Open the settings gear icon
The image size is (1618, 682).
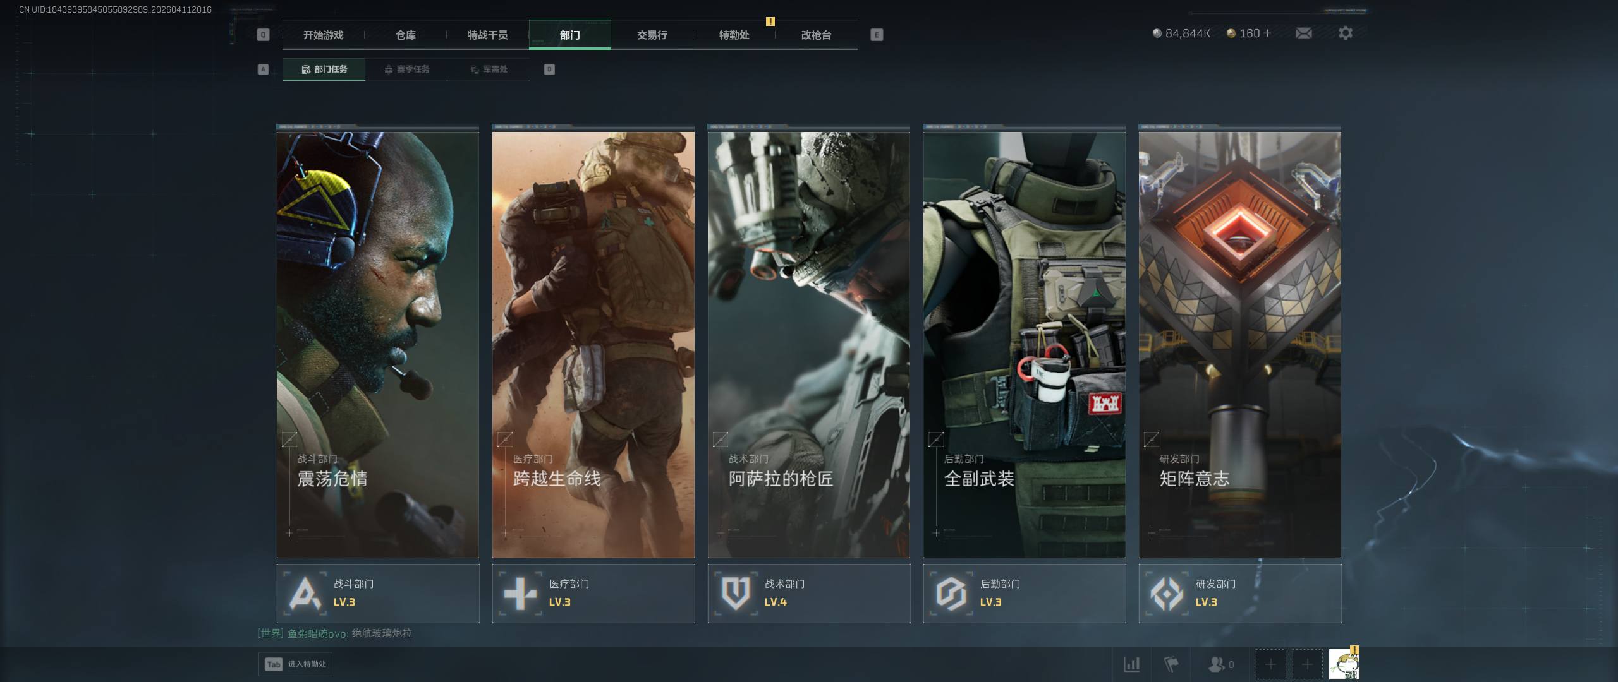1345,33
